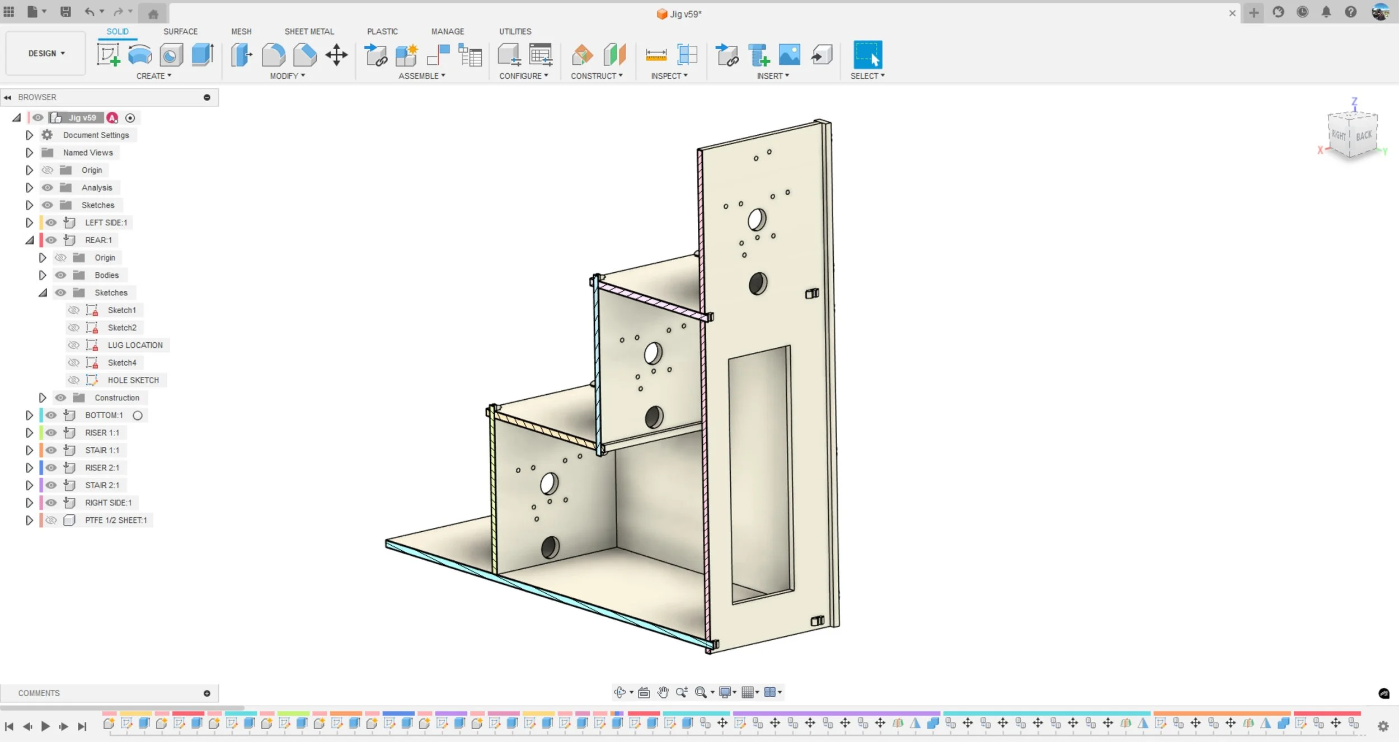Select the Create Sketch tool
1399x742 pixels.
(x=108, y=55)
